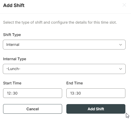This screenshot has height=119, width=131.
Task: Select the minutes 30 in End Time
Action: pyautogui.click(x=78, y=93)
